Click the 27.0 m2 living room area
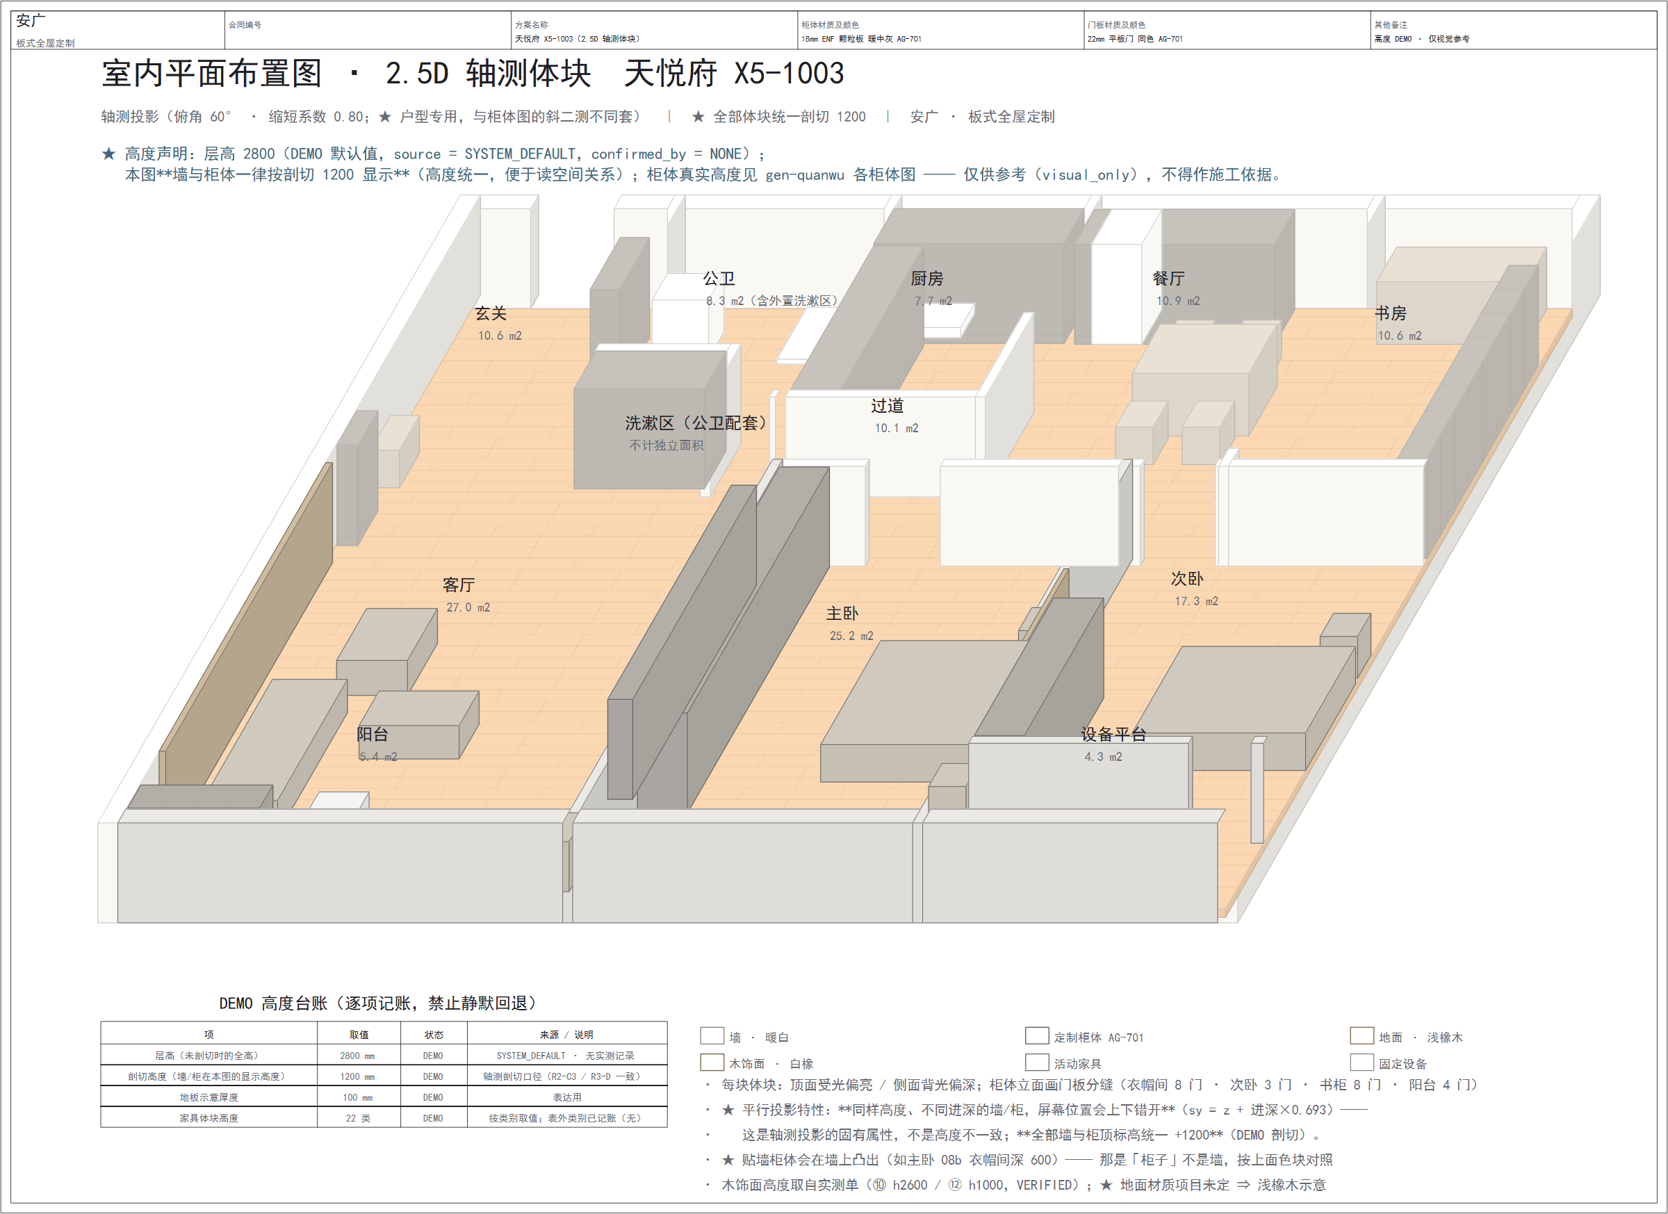Screen dimensions: 1668x1214 point(468,607)
